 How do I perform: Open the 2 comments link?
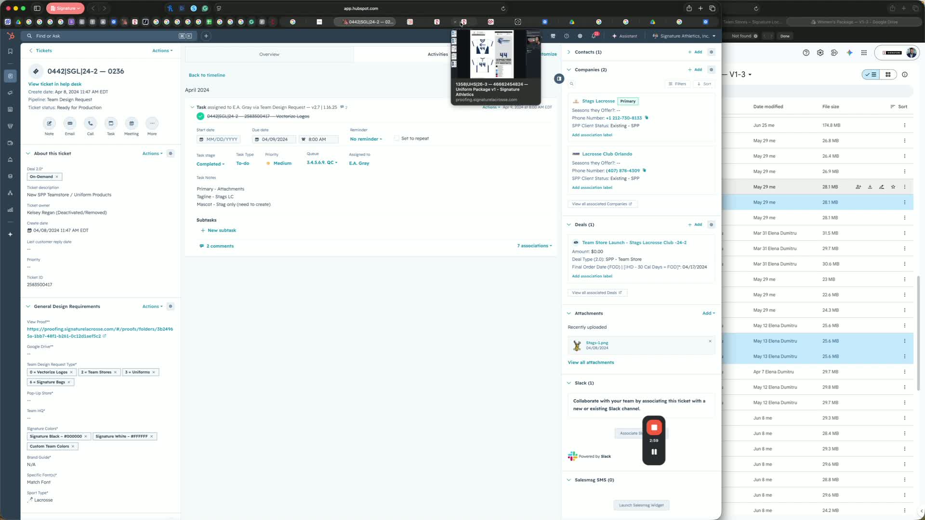217,246
